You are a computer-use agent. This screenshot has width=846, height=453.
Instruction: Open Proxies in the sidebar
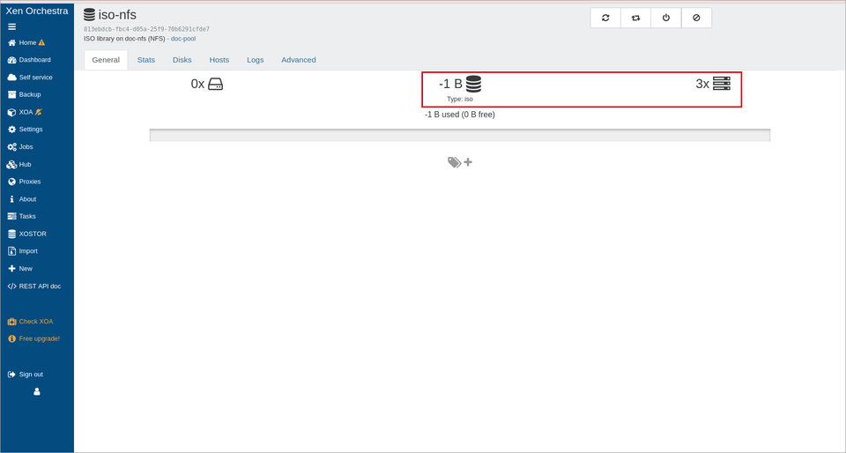pyautogui.click(x=25, y=182)
